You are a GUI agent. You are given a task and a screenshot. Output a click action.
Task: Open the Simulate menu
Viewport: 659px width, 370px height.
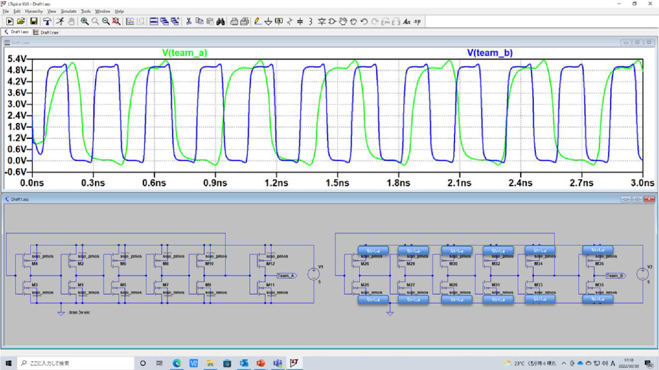point(69,11)
